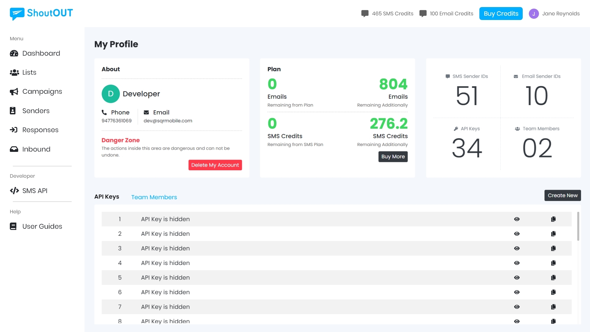This screenshot has width=590, height=332.
Task: Reveal hidden API key number 2
Action: (517, 234)
